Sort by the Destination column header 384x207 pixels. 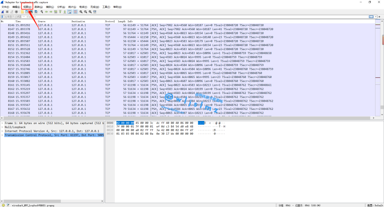tap(87, 22)
